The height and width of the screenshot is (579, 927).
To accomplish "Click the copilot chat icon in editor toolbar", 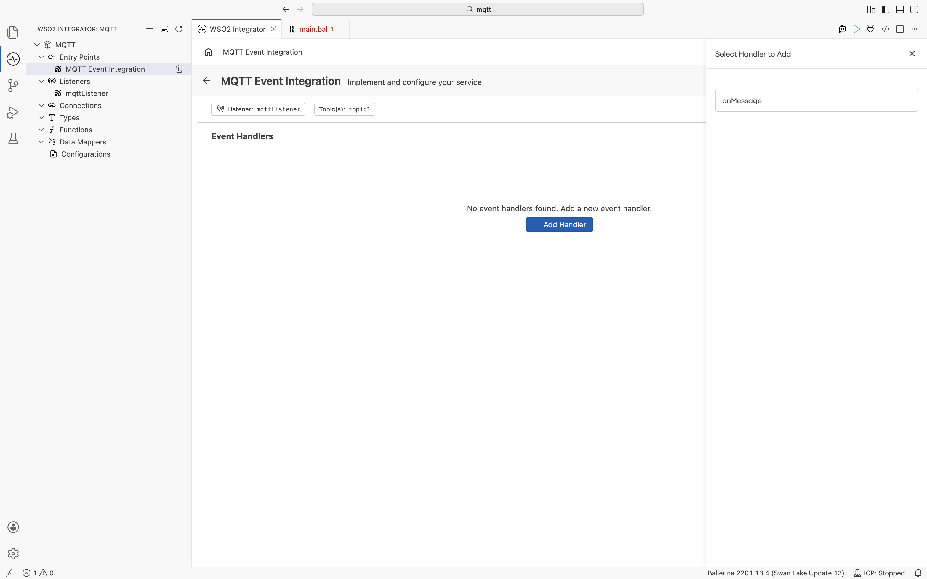I will pos(842,29).
